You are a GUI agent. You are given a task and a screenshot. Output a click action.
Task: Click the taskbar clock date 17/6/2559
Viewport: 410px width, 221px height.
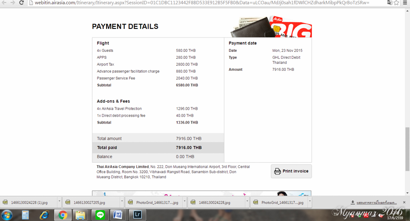pyautogui.click(x=395, y=218)
